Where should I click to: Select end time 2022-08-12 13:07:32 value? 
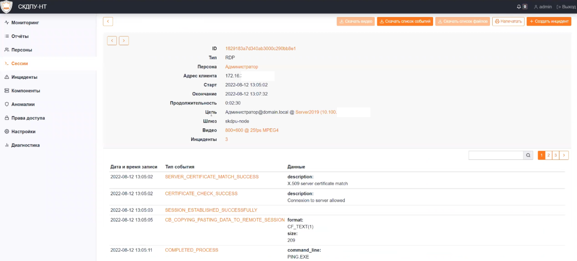(246, 94)
